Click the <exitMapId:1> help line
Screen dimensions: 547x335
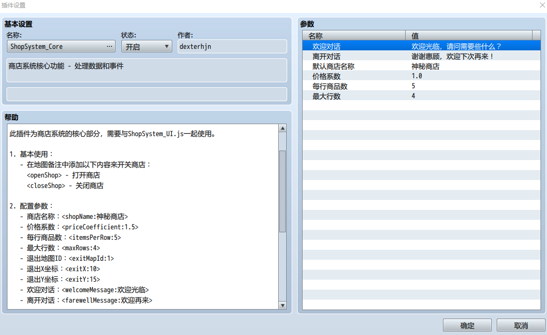point(67,259)
